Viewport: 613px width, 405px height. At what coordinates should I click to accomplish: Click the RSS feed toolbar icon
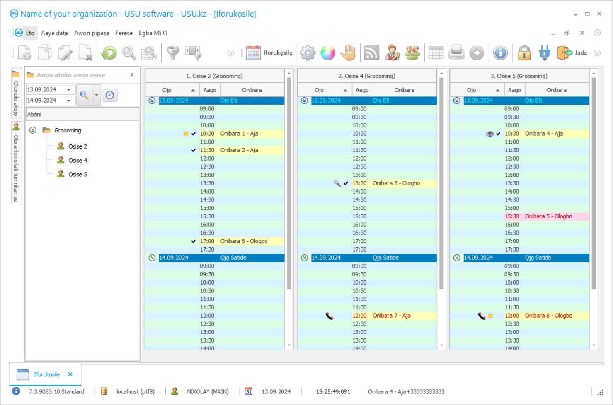pyautogui.click(x=371, y=53)
